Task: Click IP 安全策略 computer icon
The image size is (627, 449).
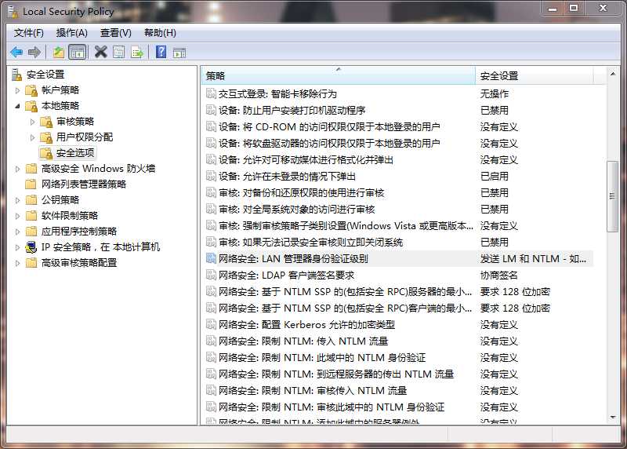Action: point(31,247)
